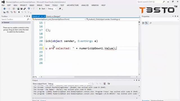
Task: Open the WINDOW menu
Action: pyautogui.click(x=95, y=5)
